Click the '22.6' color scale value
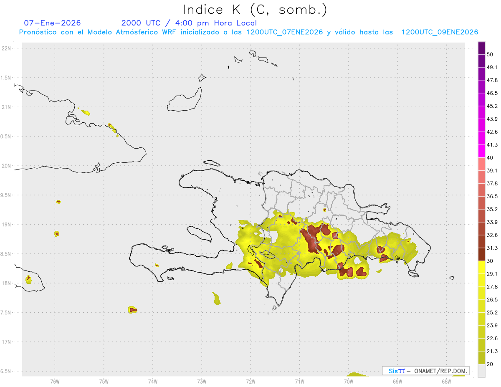 tap(492, 339)
